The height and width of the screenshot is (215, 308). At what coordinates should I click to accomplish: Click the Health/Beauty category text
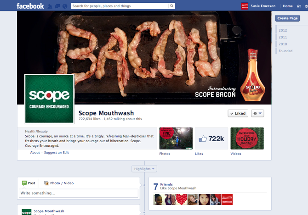tap(36, 132)
